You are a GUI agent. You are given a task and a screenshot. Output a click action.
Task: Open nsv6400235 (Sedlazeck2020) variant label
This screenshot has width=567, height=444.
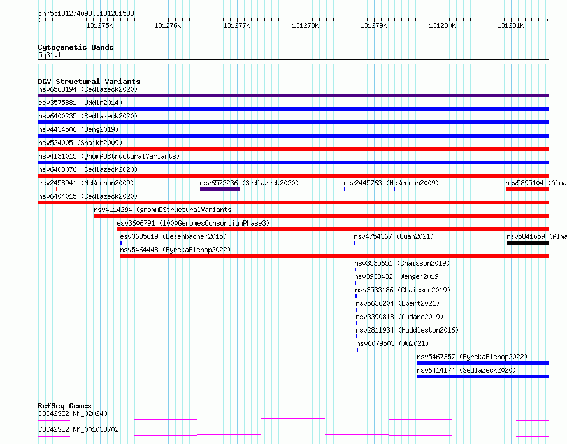click(88, 116)
